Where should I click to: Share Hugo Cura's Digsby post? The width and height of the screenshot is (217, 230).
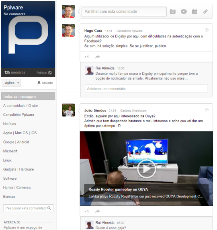pos(97,57)
